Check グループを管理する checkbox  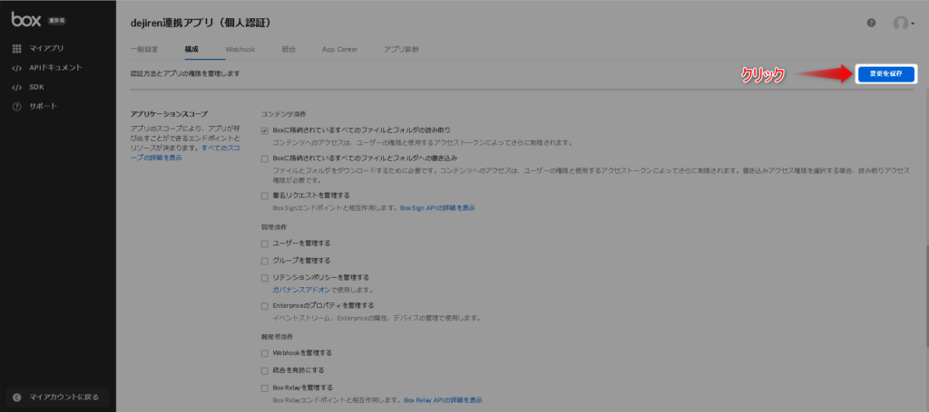pos(265,261)
